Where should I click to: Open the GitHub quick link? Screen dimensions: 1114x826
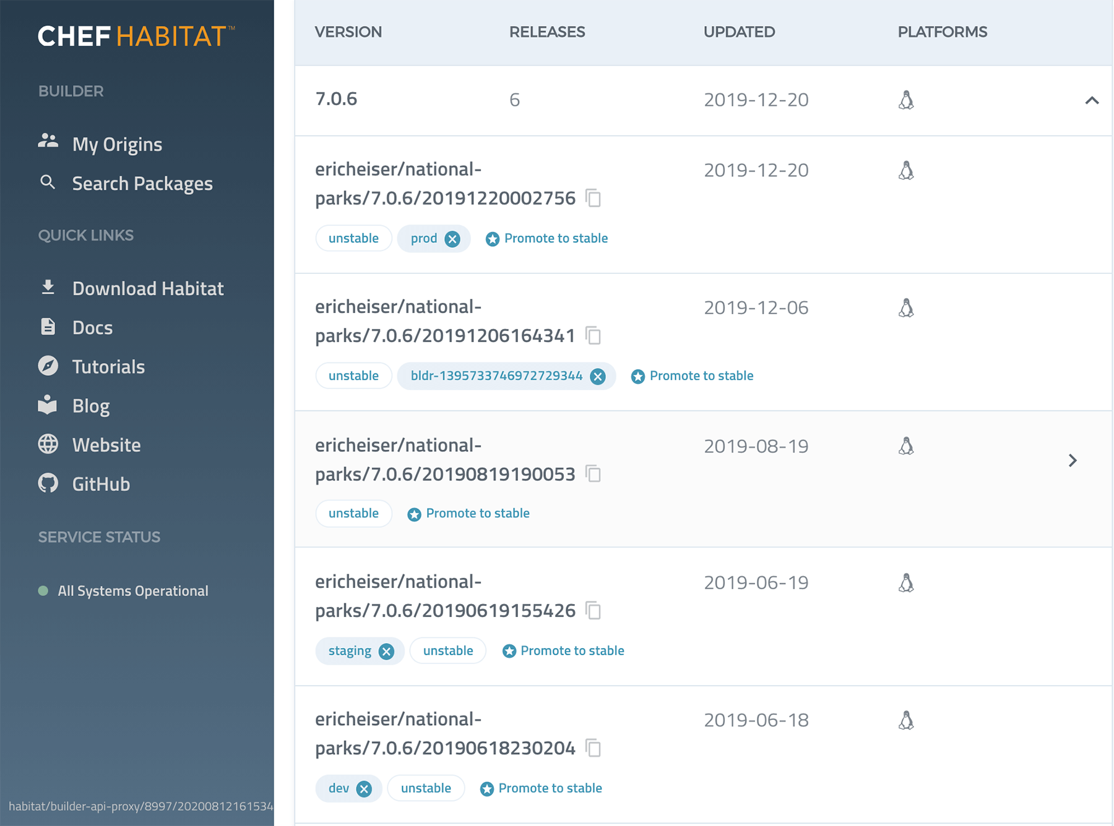click(x=101, y=484)
